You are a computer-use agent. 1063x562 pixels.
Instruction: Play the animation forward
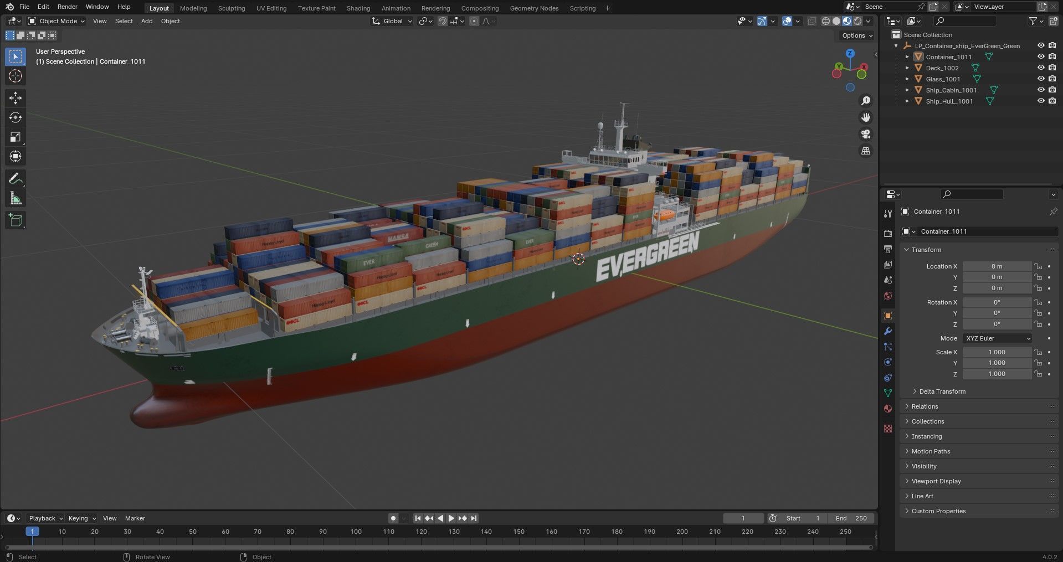click(x=451, y=518)
